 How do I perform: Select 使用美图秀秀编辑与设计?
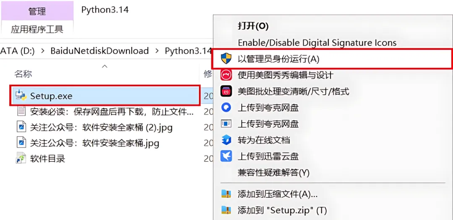(x=286, y=75)
